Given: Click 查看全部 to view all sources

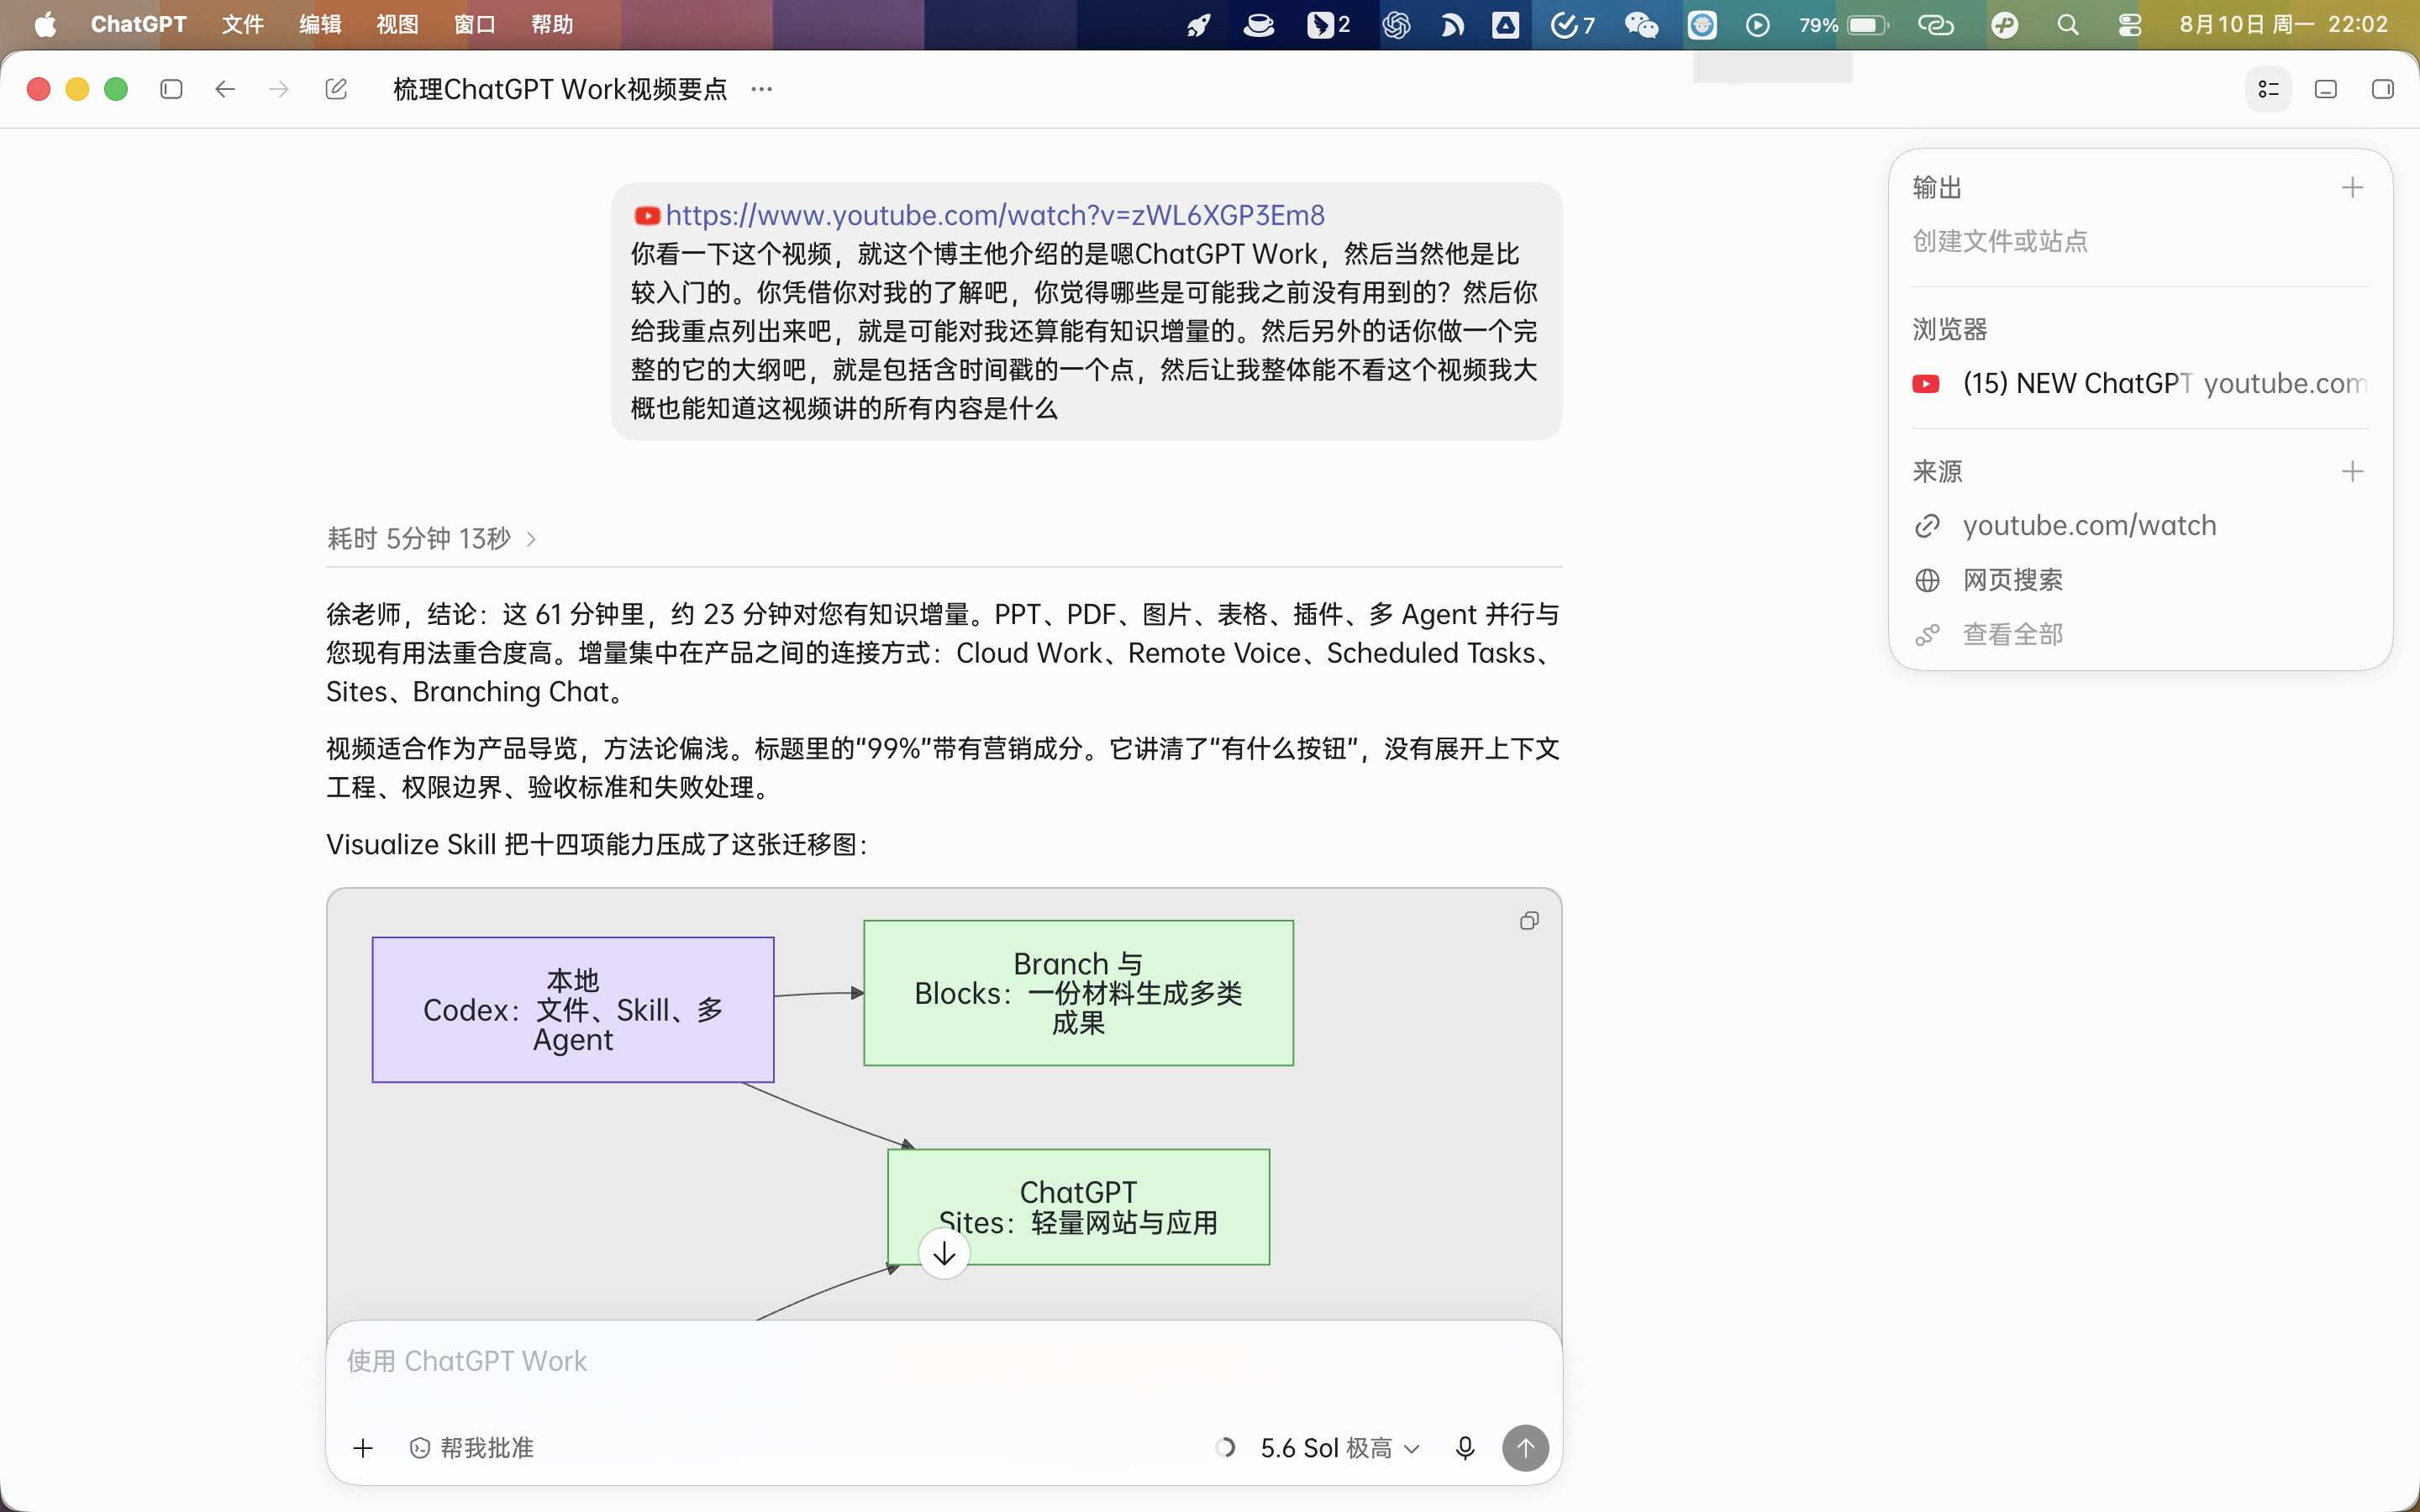Looking at the screenshot, I should [x=1988, y=634].
